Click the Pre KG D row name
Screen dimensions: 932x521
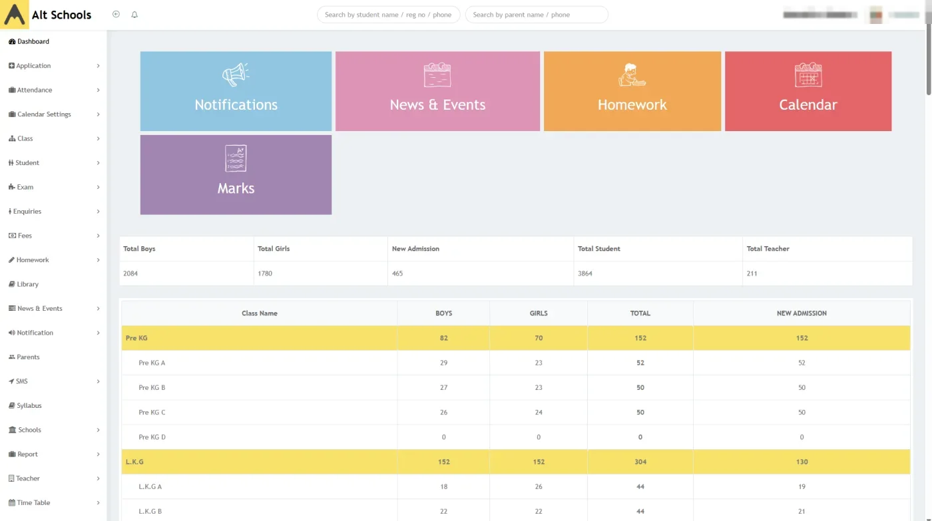152,437
